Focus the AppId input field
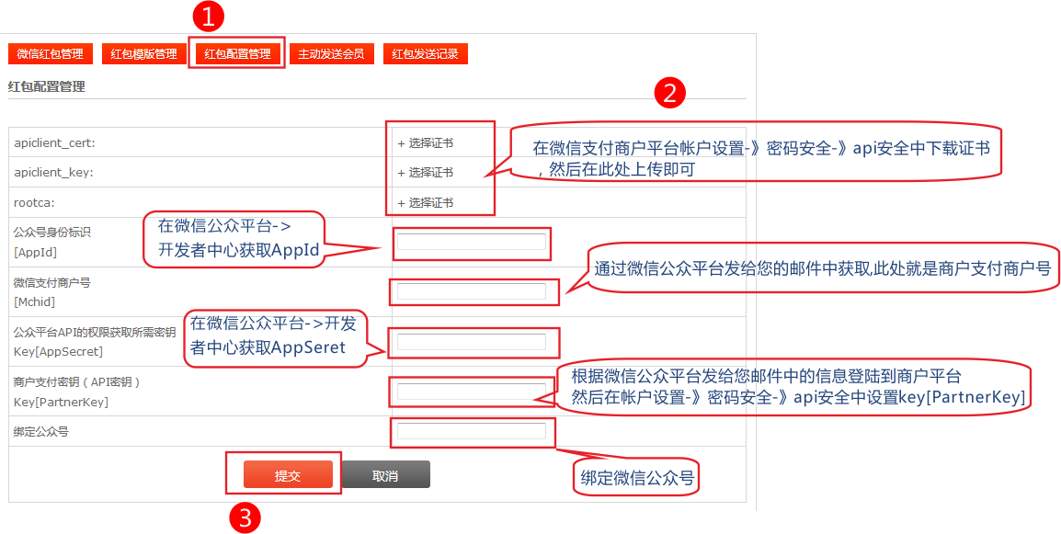 (471, 242)
